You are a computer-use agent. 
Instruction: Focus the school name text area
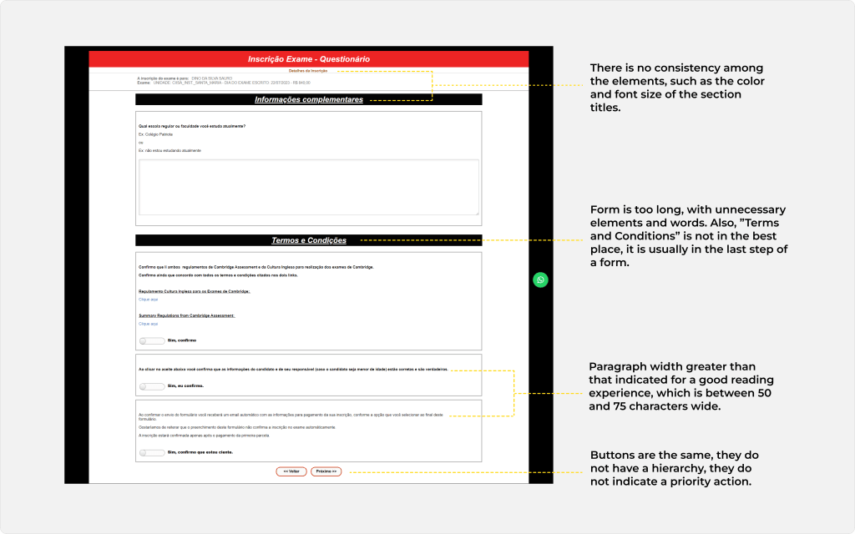308,187
